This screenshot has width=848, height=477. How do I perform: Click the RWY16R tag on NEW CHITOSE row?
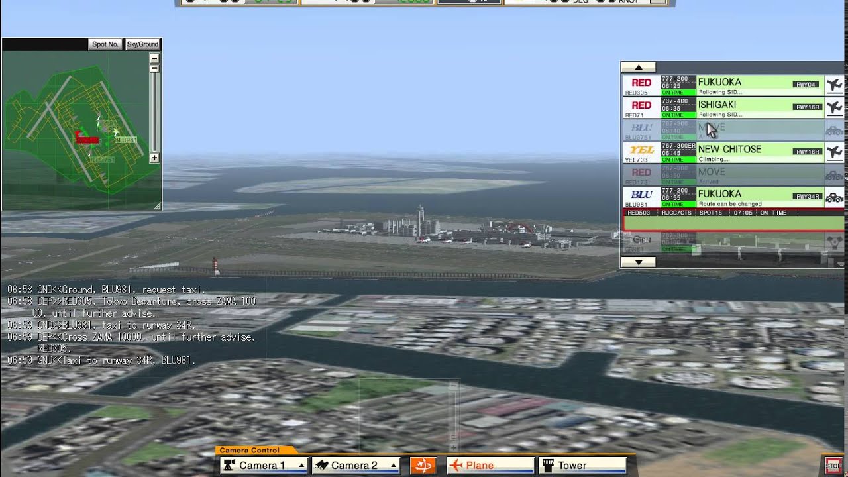pyautogui.click(x=808, y=152)
